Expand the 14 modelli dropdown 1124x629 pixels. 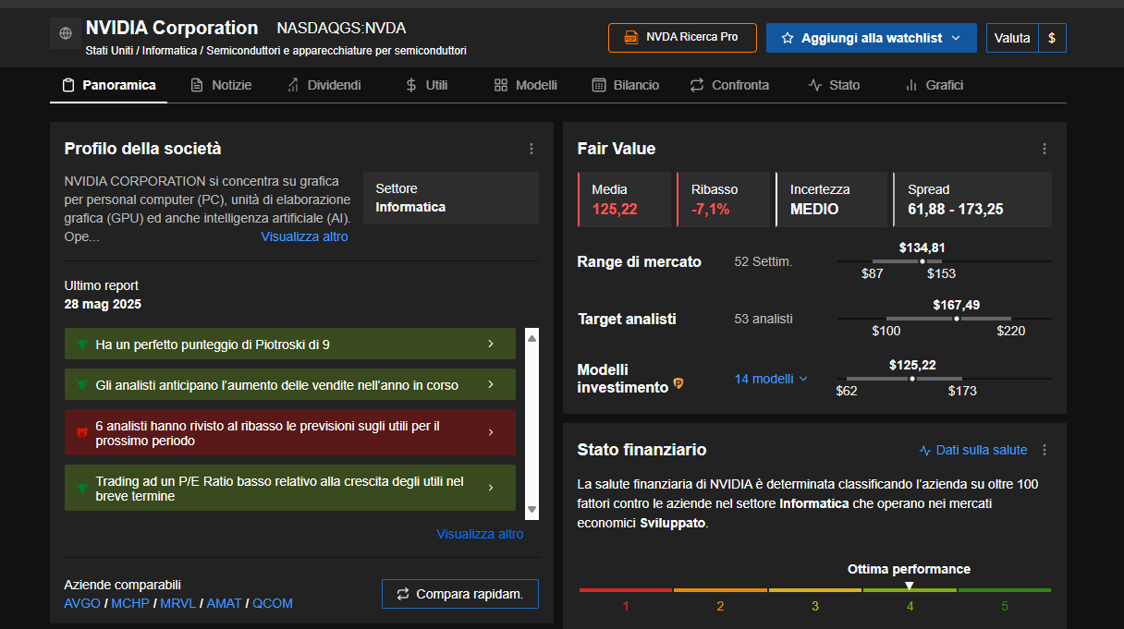click(771, 379)
